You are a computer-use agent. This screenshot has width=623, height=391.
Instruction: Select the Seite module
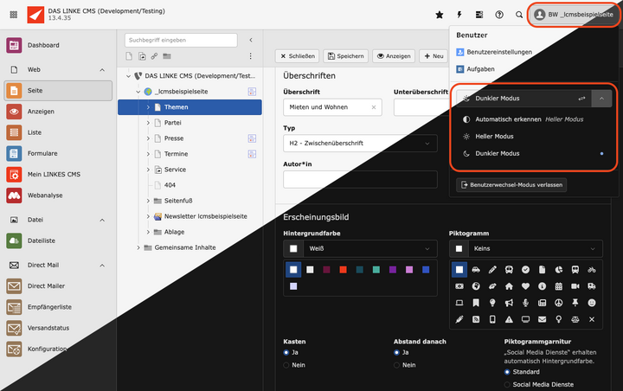click(x=58, y=91)
